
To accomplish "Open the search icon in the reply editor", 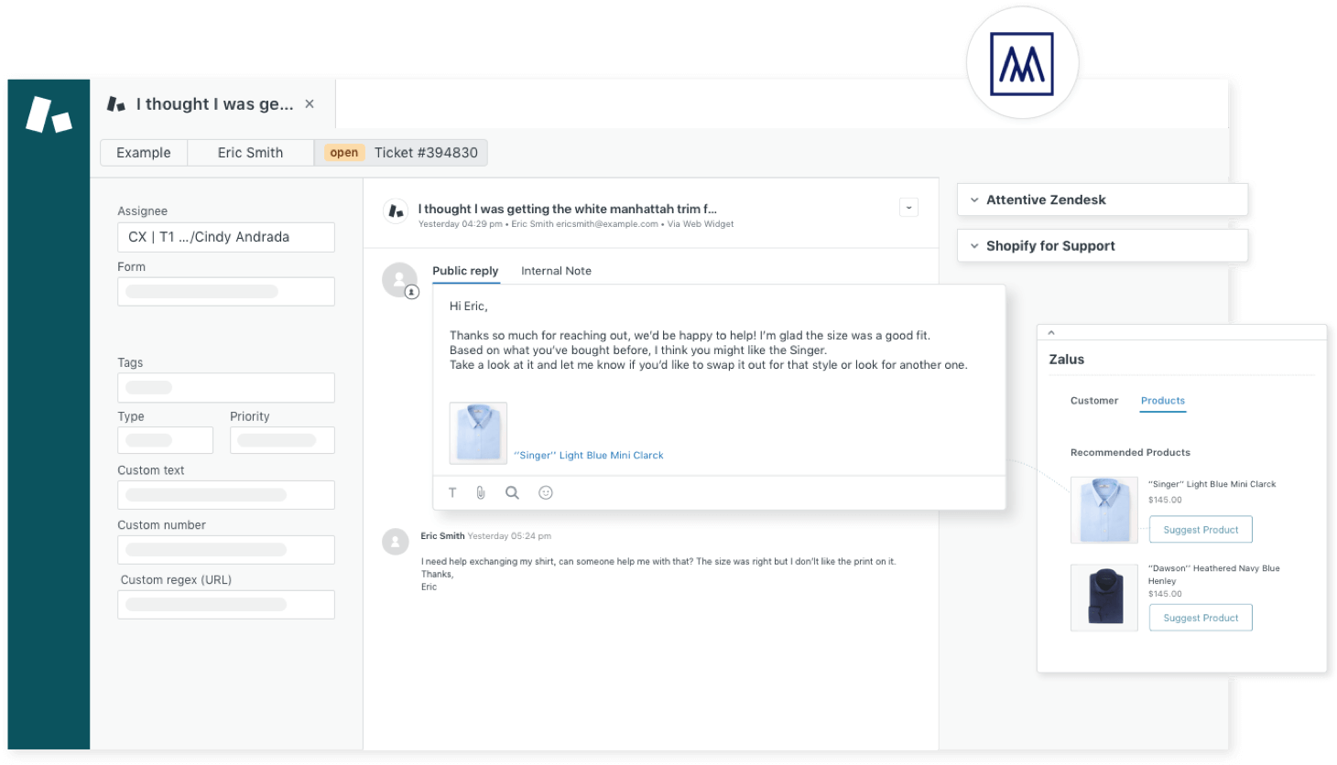I will 512,492.
